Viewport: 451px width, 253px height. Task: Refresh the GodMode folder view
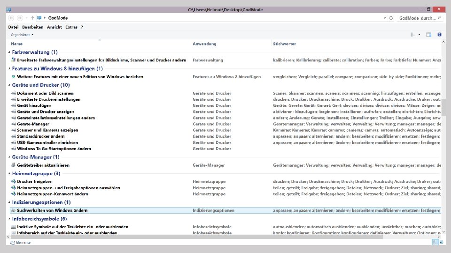[x=391, y=18]
